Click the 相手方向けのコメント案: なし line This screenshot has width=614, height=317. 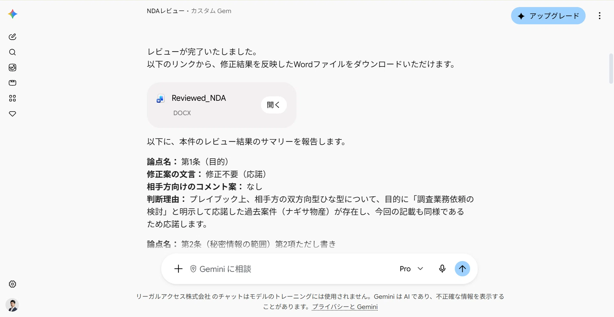[x=205, y=187]
